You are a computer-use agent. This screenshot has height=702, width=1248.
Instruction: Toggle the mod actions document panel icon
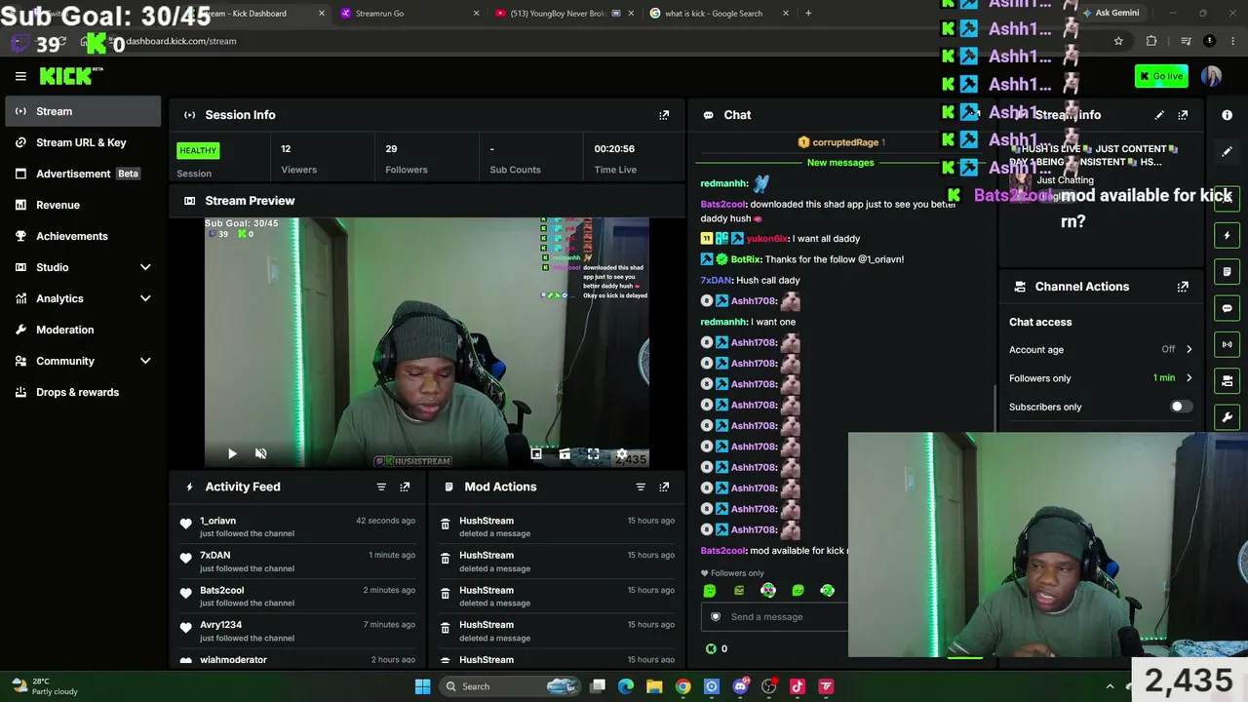1227,272
